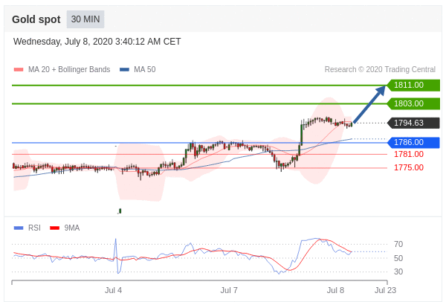
Task: Click the Gold spot title
Action: (x=36, y=19)
